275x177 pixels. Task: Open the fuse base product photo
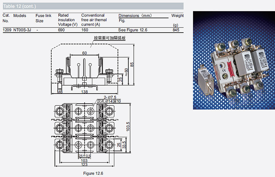(234, 60)
